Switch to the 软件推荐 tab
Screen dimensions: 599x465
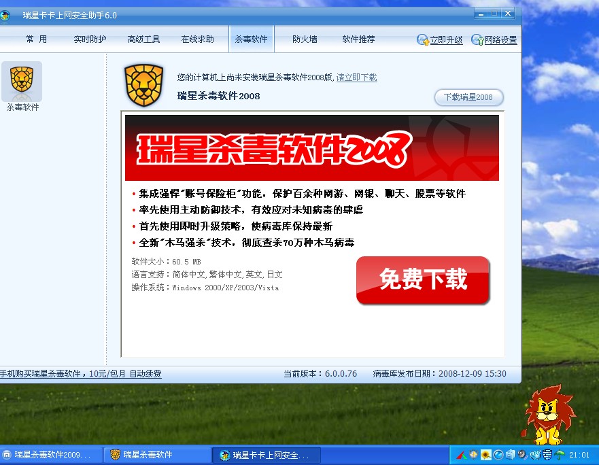point(359,39)
